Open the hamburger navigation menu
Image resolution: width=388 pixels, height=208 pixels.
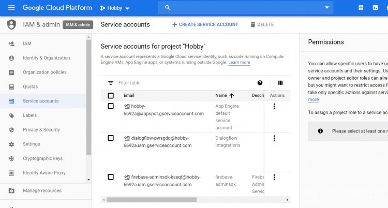(11, 8)
